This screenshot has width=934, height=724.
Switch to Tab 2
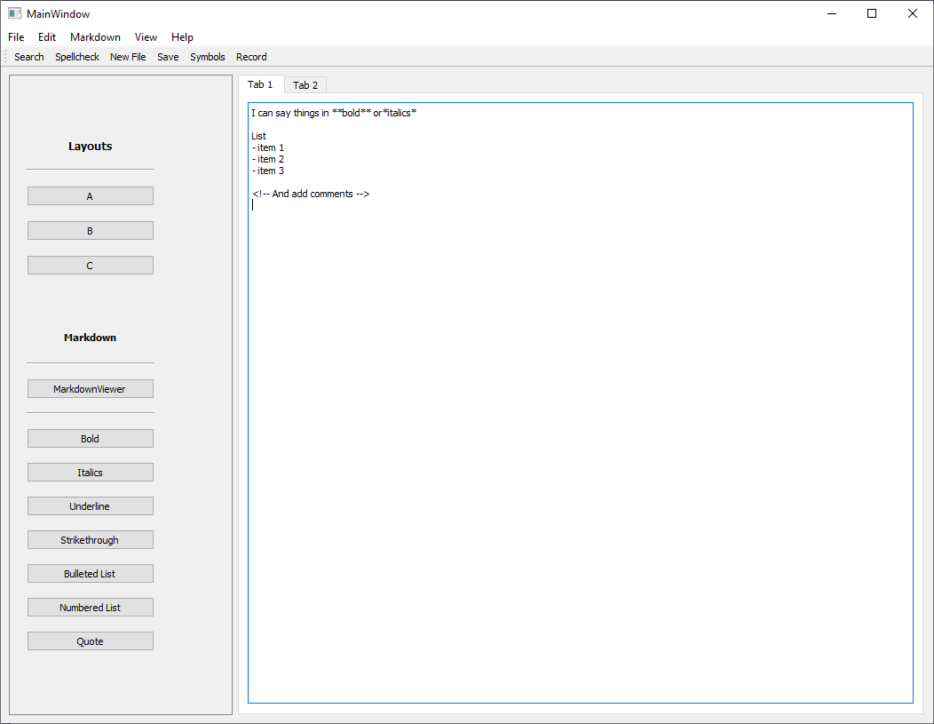305,85
